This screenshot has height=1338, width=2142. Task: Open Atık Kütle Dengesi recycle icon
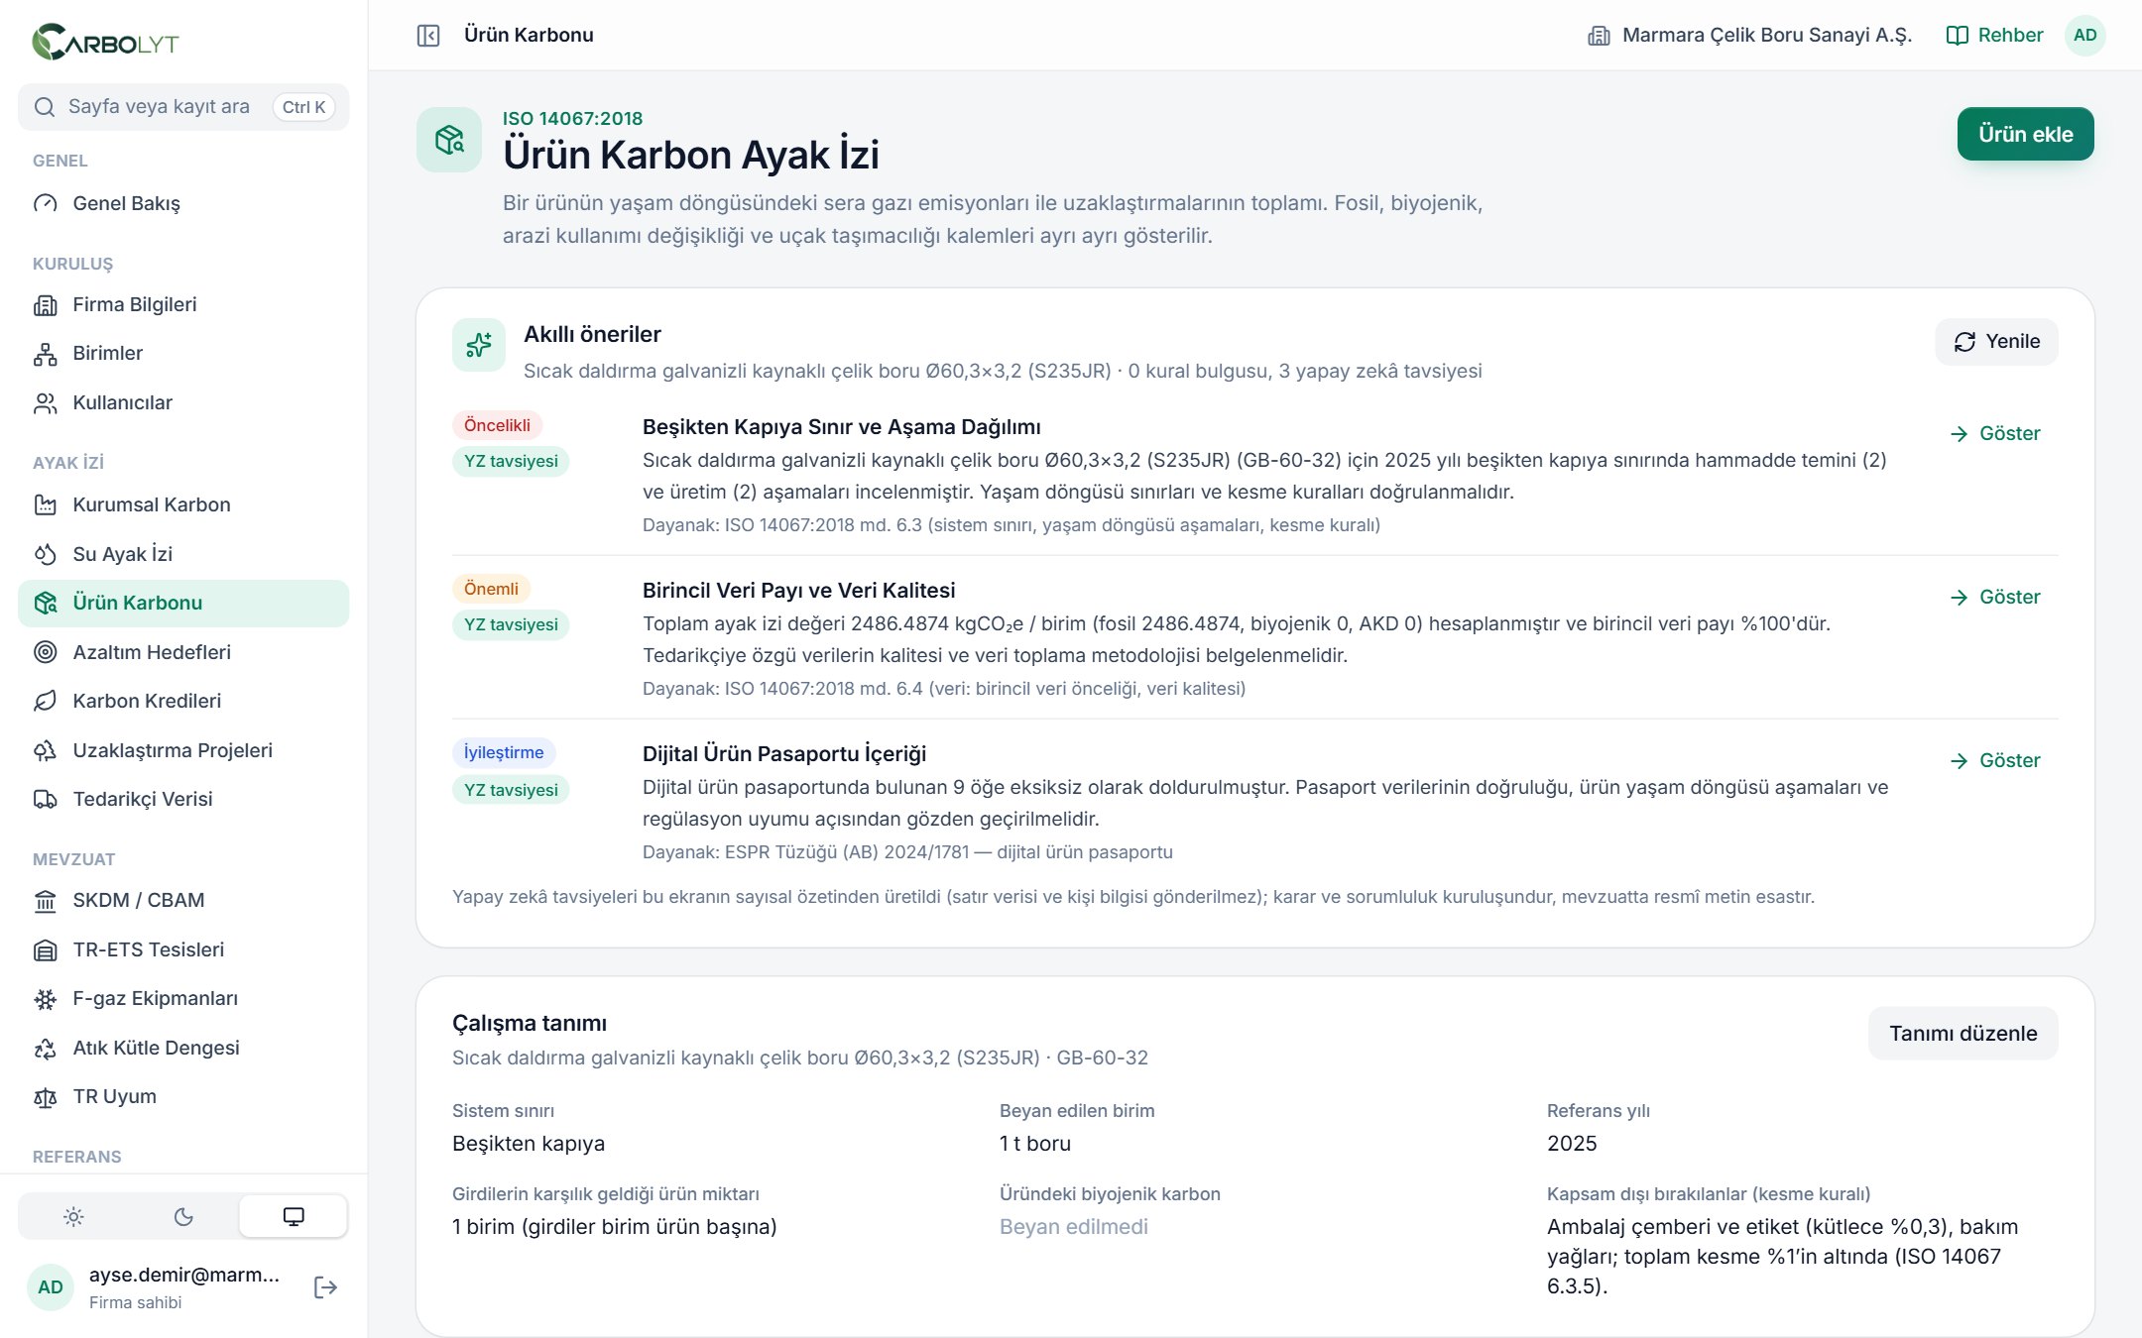(46, 1049)
